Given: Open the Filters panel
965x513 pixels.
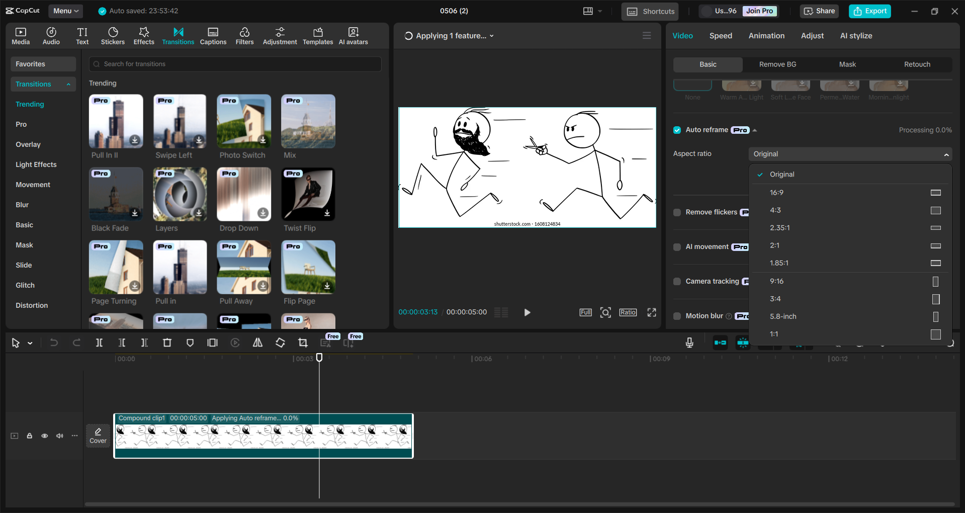Looking at the screenshot, I should pos(244,35).
